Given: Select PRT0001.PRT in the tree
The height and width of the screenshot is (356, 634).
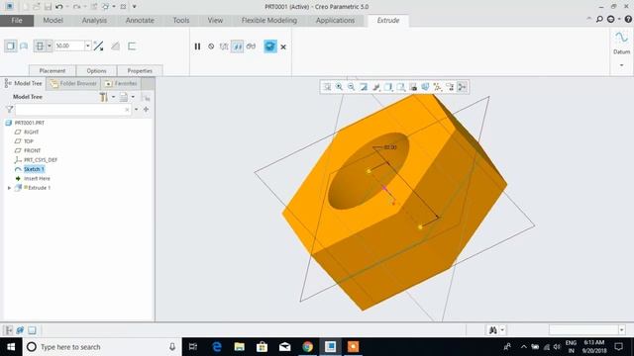Looking at the screenshot, I should [29, 123].
